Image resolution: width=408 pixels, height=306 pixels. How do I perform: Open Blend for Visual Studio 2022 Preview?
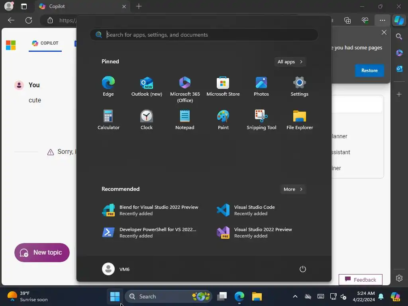pyautogui.click(x=150, y=210)
